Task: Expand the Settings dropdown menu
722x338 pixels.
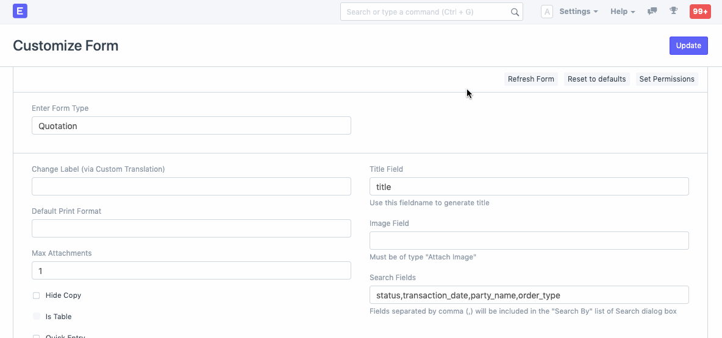Action: point(578,12)
